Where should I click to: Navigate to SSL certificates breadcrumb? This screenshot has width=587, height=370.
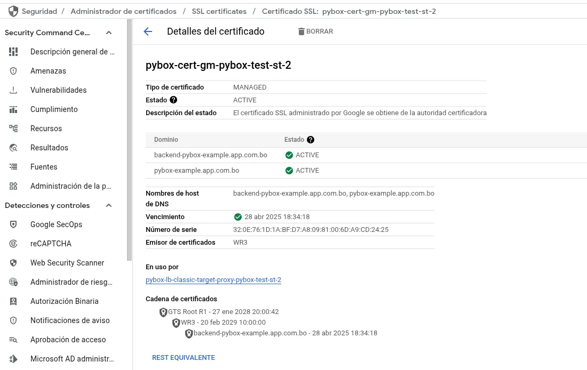(x=219, y=11)
